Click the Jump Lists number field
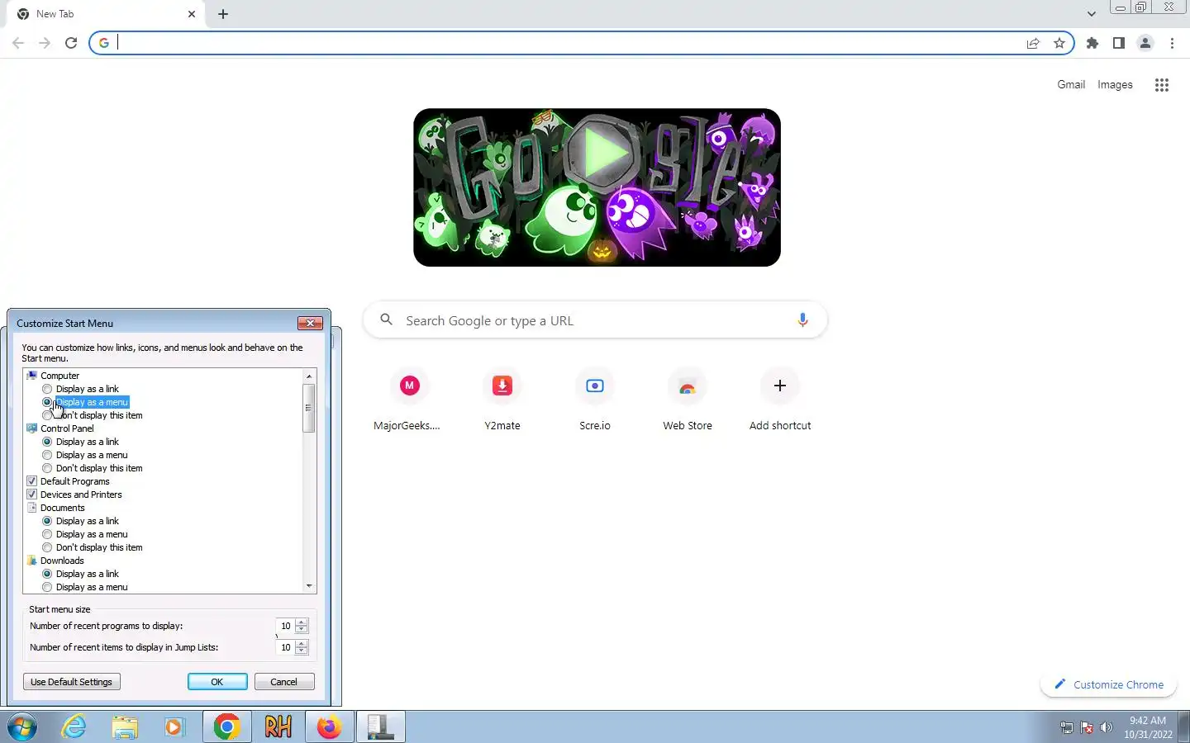 tap(285, 647)
